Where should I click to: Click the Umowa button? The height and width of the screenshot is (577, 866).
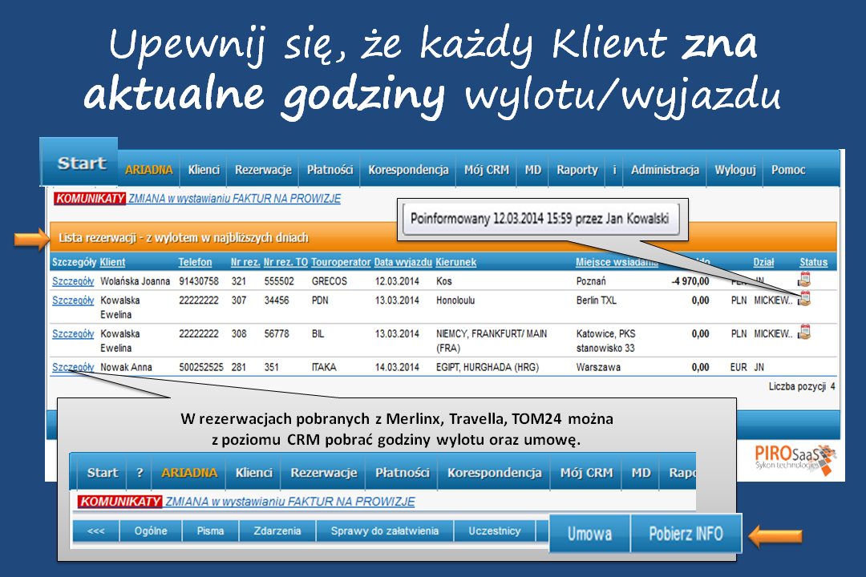[x=589, y=534]
